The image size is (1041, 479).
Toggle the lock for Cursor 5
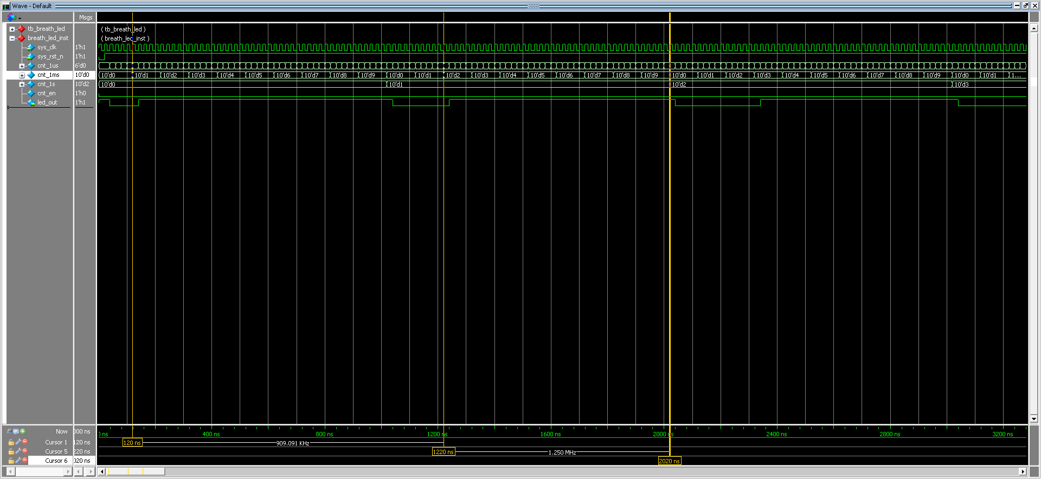pyautogui.click(x=11, y=452)
